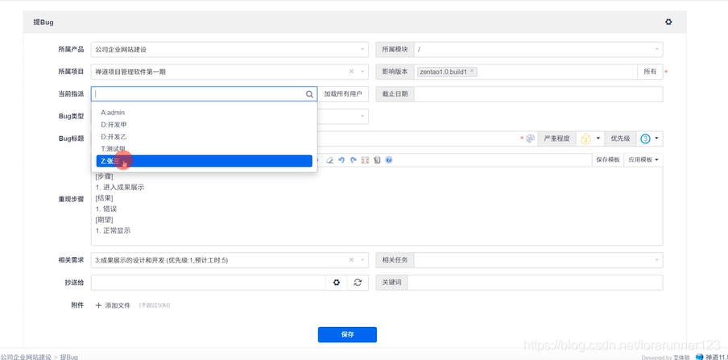Expand the 相关需求 dropdown arrow

click(x=362, y=260)
